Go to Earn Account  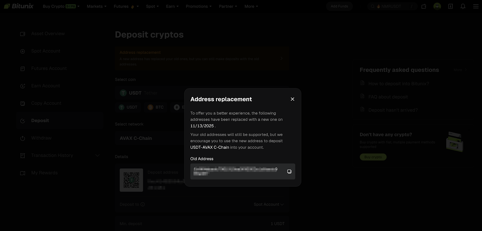pyautogui.click(x=45, y=86)
